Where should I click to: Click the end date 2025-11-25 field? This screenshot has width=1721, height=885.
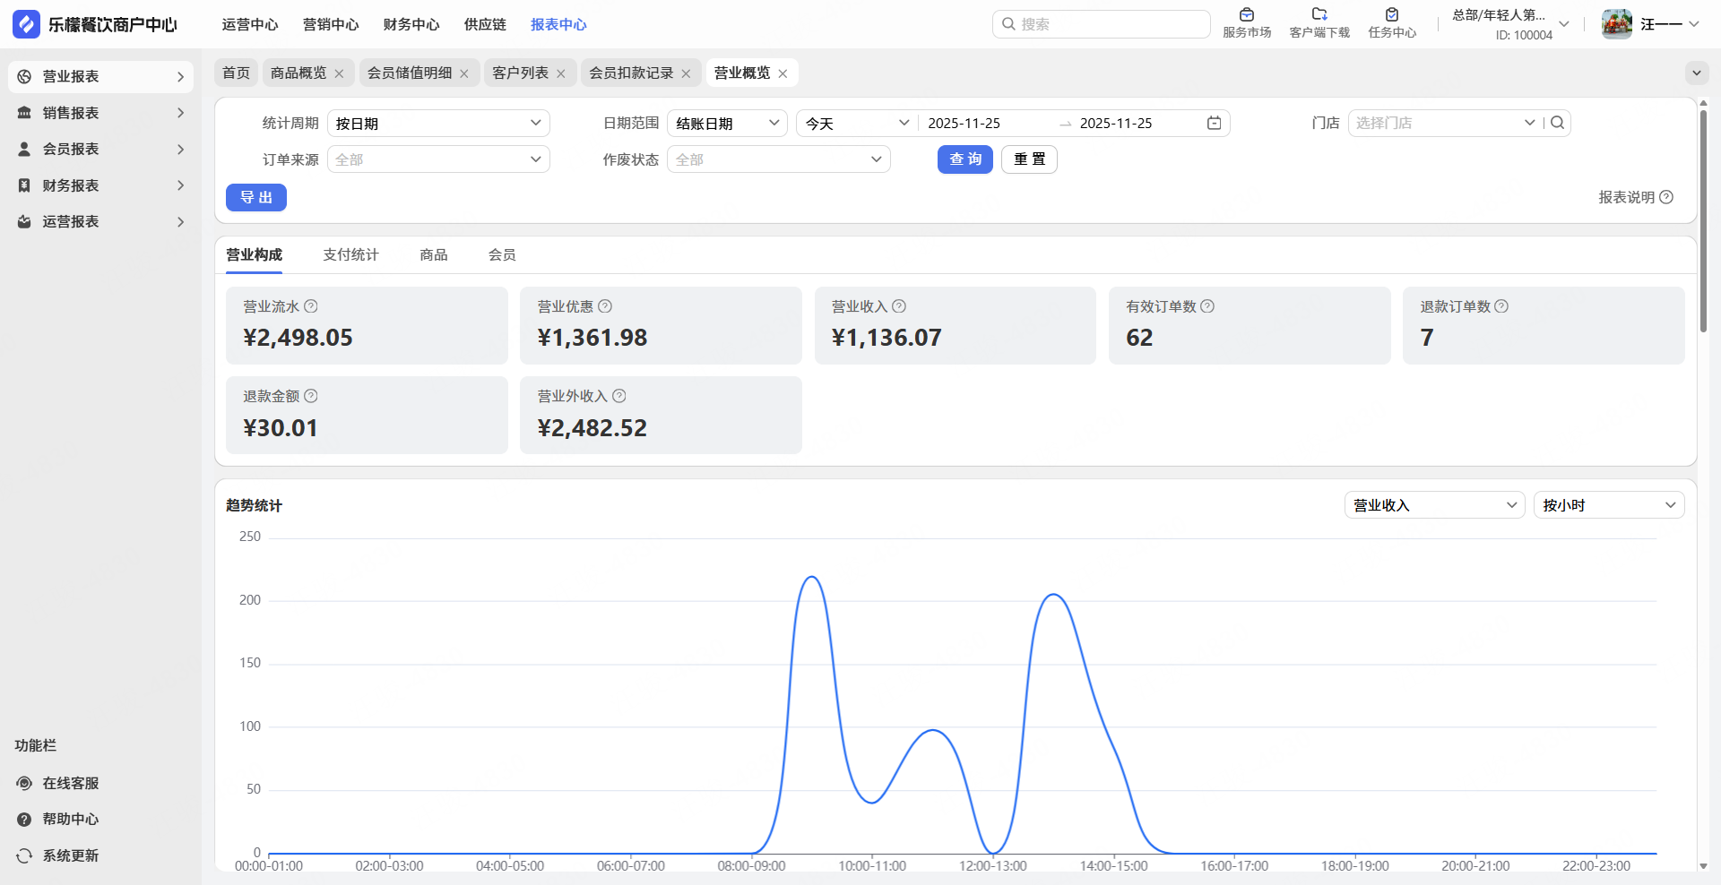click(x=1116, y=123)
